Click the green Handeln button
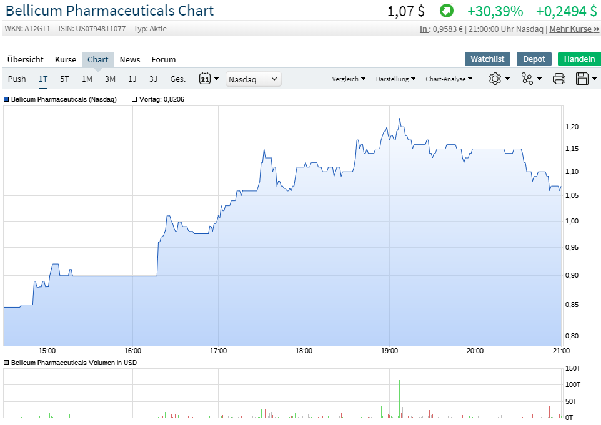 [x=579, y=59]
